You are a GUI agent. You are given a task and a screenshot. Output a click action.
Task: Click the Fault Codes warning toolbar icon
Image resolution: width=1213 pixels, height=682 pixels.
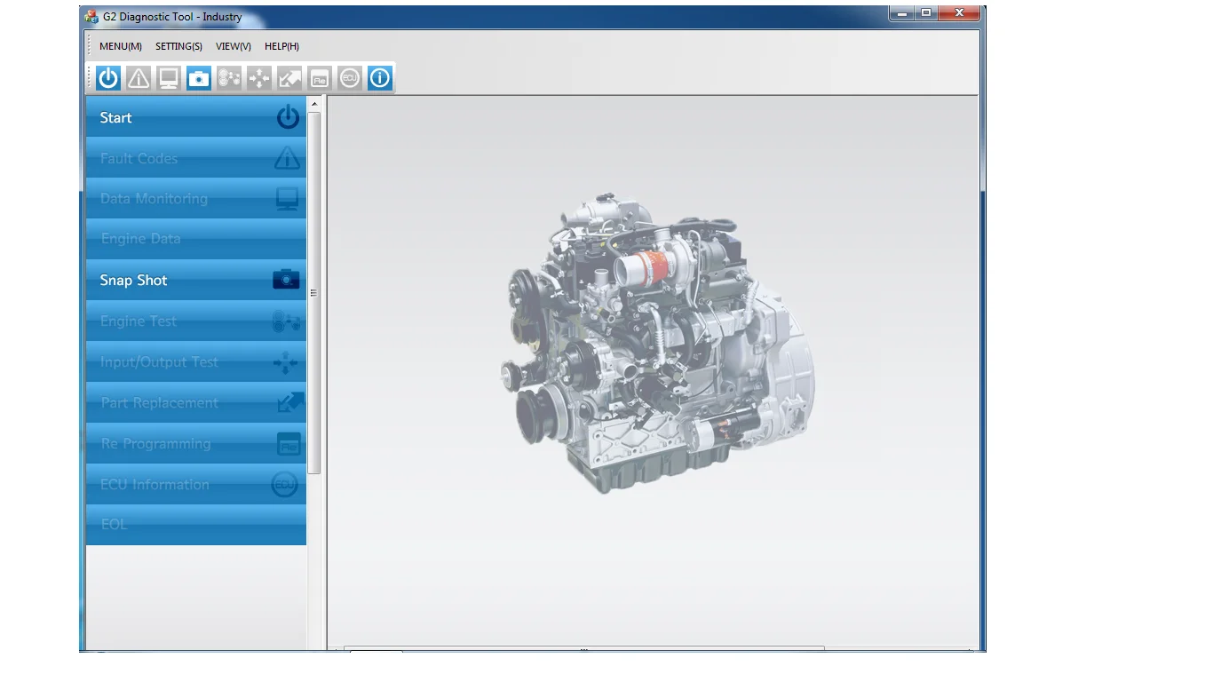tap(139, 78)
